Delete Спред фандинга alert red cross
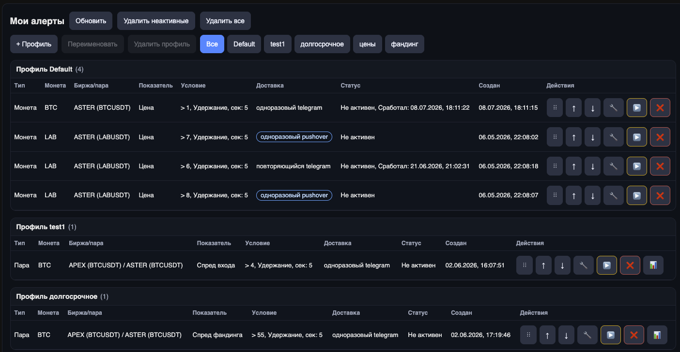The image size is (680, 352). tap(634, 335)
